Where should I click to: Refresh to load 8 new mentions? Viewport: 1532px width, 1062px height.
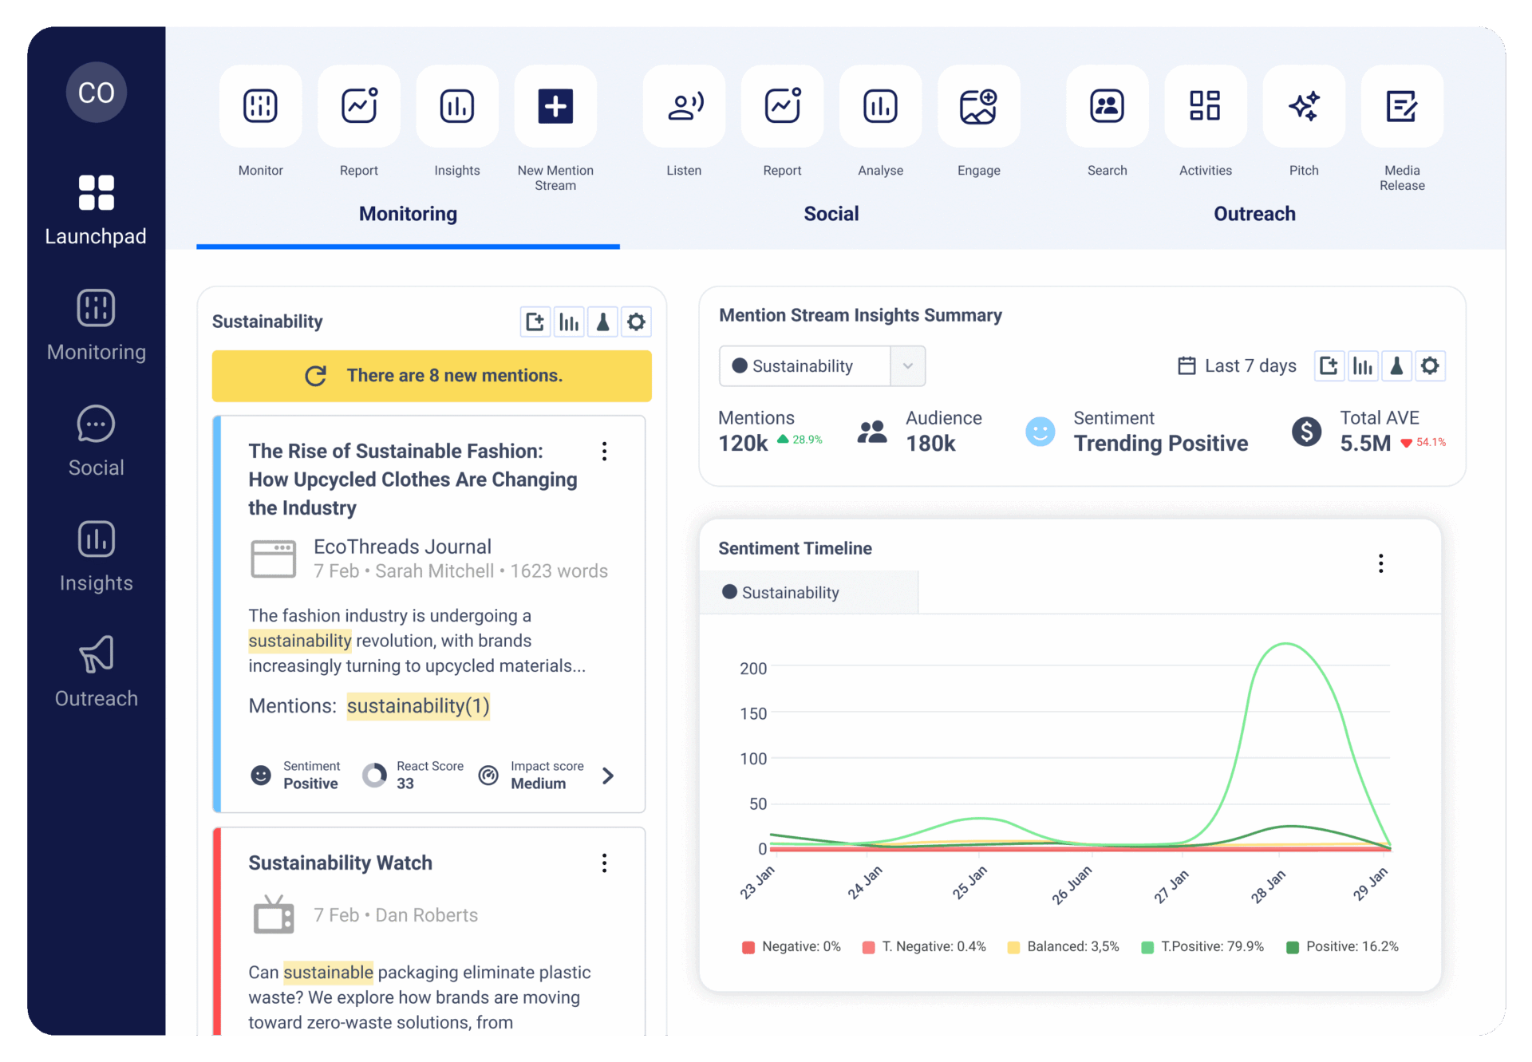coord(316,375)
